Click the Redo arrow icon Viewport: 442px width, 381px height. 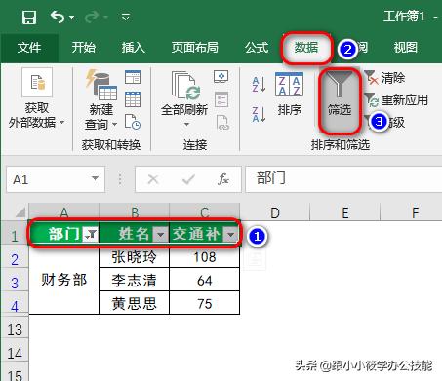click(92, 17)
